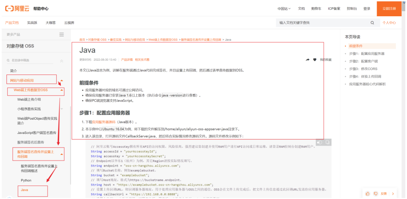Screen dimensions: 407x199
Task: Jump to 应用服务器核心代码解析 in guide
Action: pyautogui.click(x=367, y=84)
